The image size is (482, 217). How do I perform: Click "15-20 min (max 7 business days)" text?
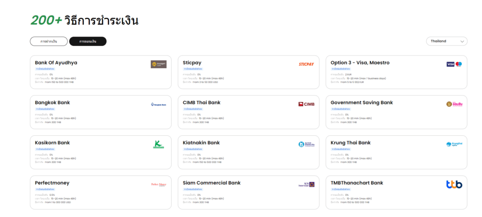coord(366,78)
